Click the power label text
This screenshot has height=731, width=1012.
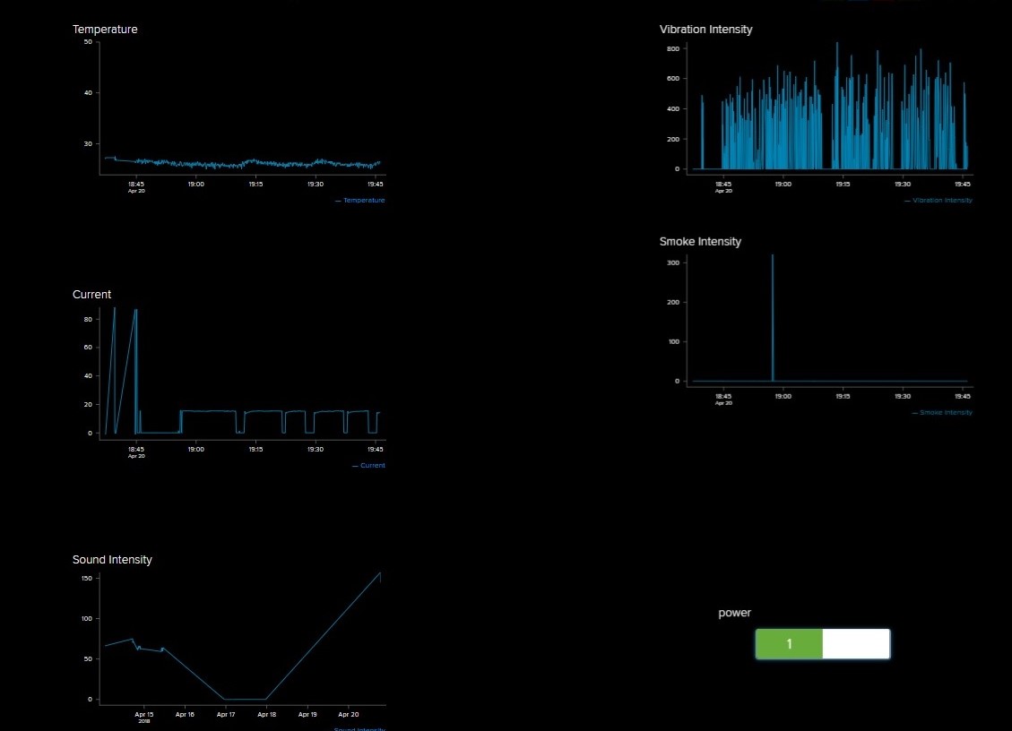point(734,613)
